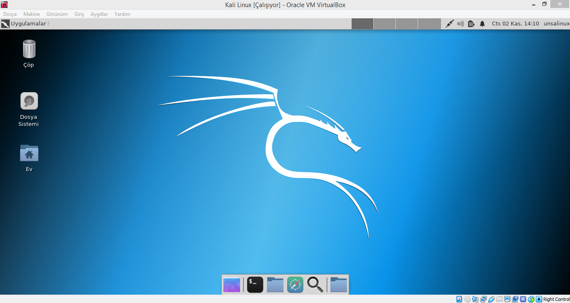Image resolution: width=570 pixels, height=303 pixels.
Task: Open the Uygulamalar applications menu
Action: [x=28, y=24]
